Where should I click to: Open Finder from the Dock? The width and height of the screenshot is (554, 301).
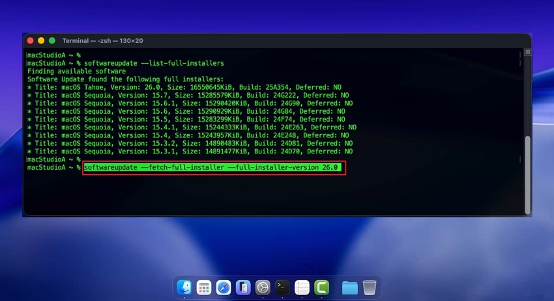tap(184, 287)
